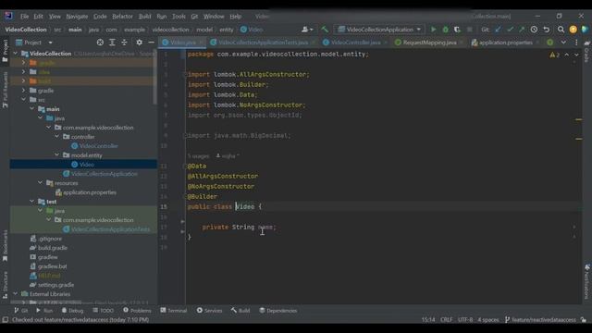Jump to previous highlighted problem arrow
The height and width of the screenshot is (333, 592).
[x=567, y=55]
